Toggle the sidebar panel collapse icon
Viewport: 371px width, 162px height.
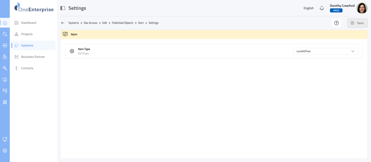click(x=63, y=8)
